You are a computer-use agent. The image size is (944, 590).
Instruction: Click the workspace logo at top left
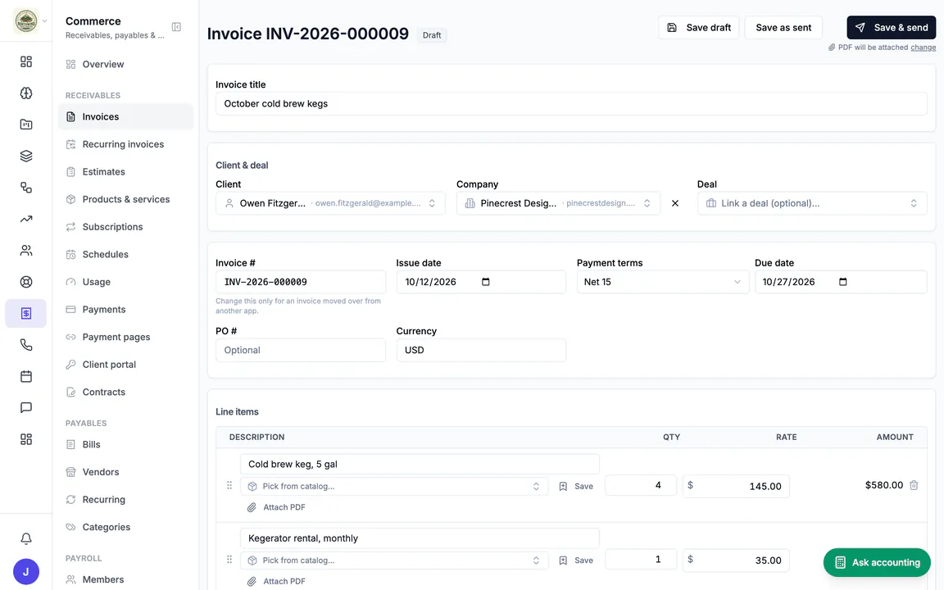(x=26, y=20)
